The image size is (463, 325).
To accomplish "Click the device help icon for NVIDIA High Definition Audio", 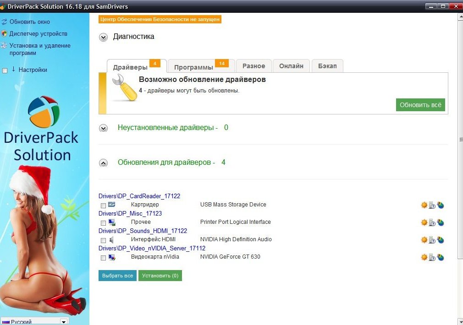I will coord(432,240).
